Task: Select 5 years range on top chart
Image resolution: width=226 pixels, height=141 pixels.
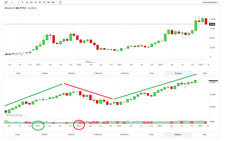Action: pos(178,73)
